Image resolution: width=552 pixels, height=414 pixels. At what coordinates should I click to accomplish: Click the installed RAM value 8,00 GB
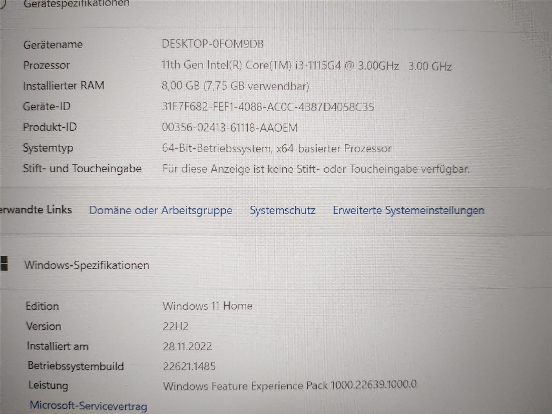235,86
